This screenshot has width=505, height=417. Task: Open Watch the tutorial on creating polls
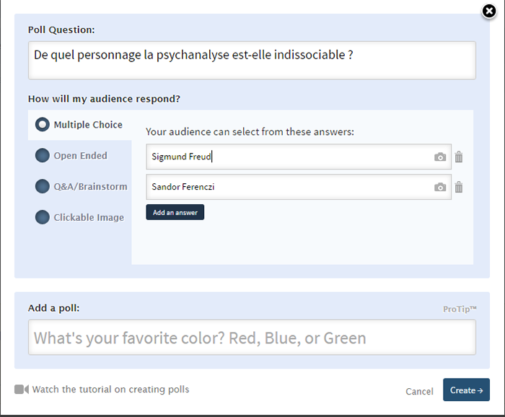(110, 390)
